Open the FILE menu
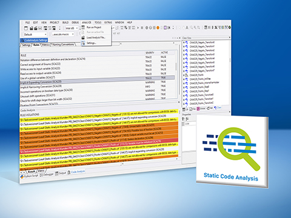This screenshot has width=291, height=218. coord(27,22)
